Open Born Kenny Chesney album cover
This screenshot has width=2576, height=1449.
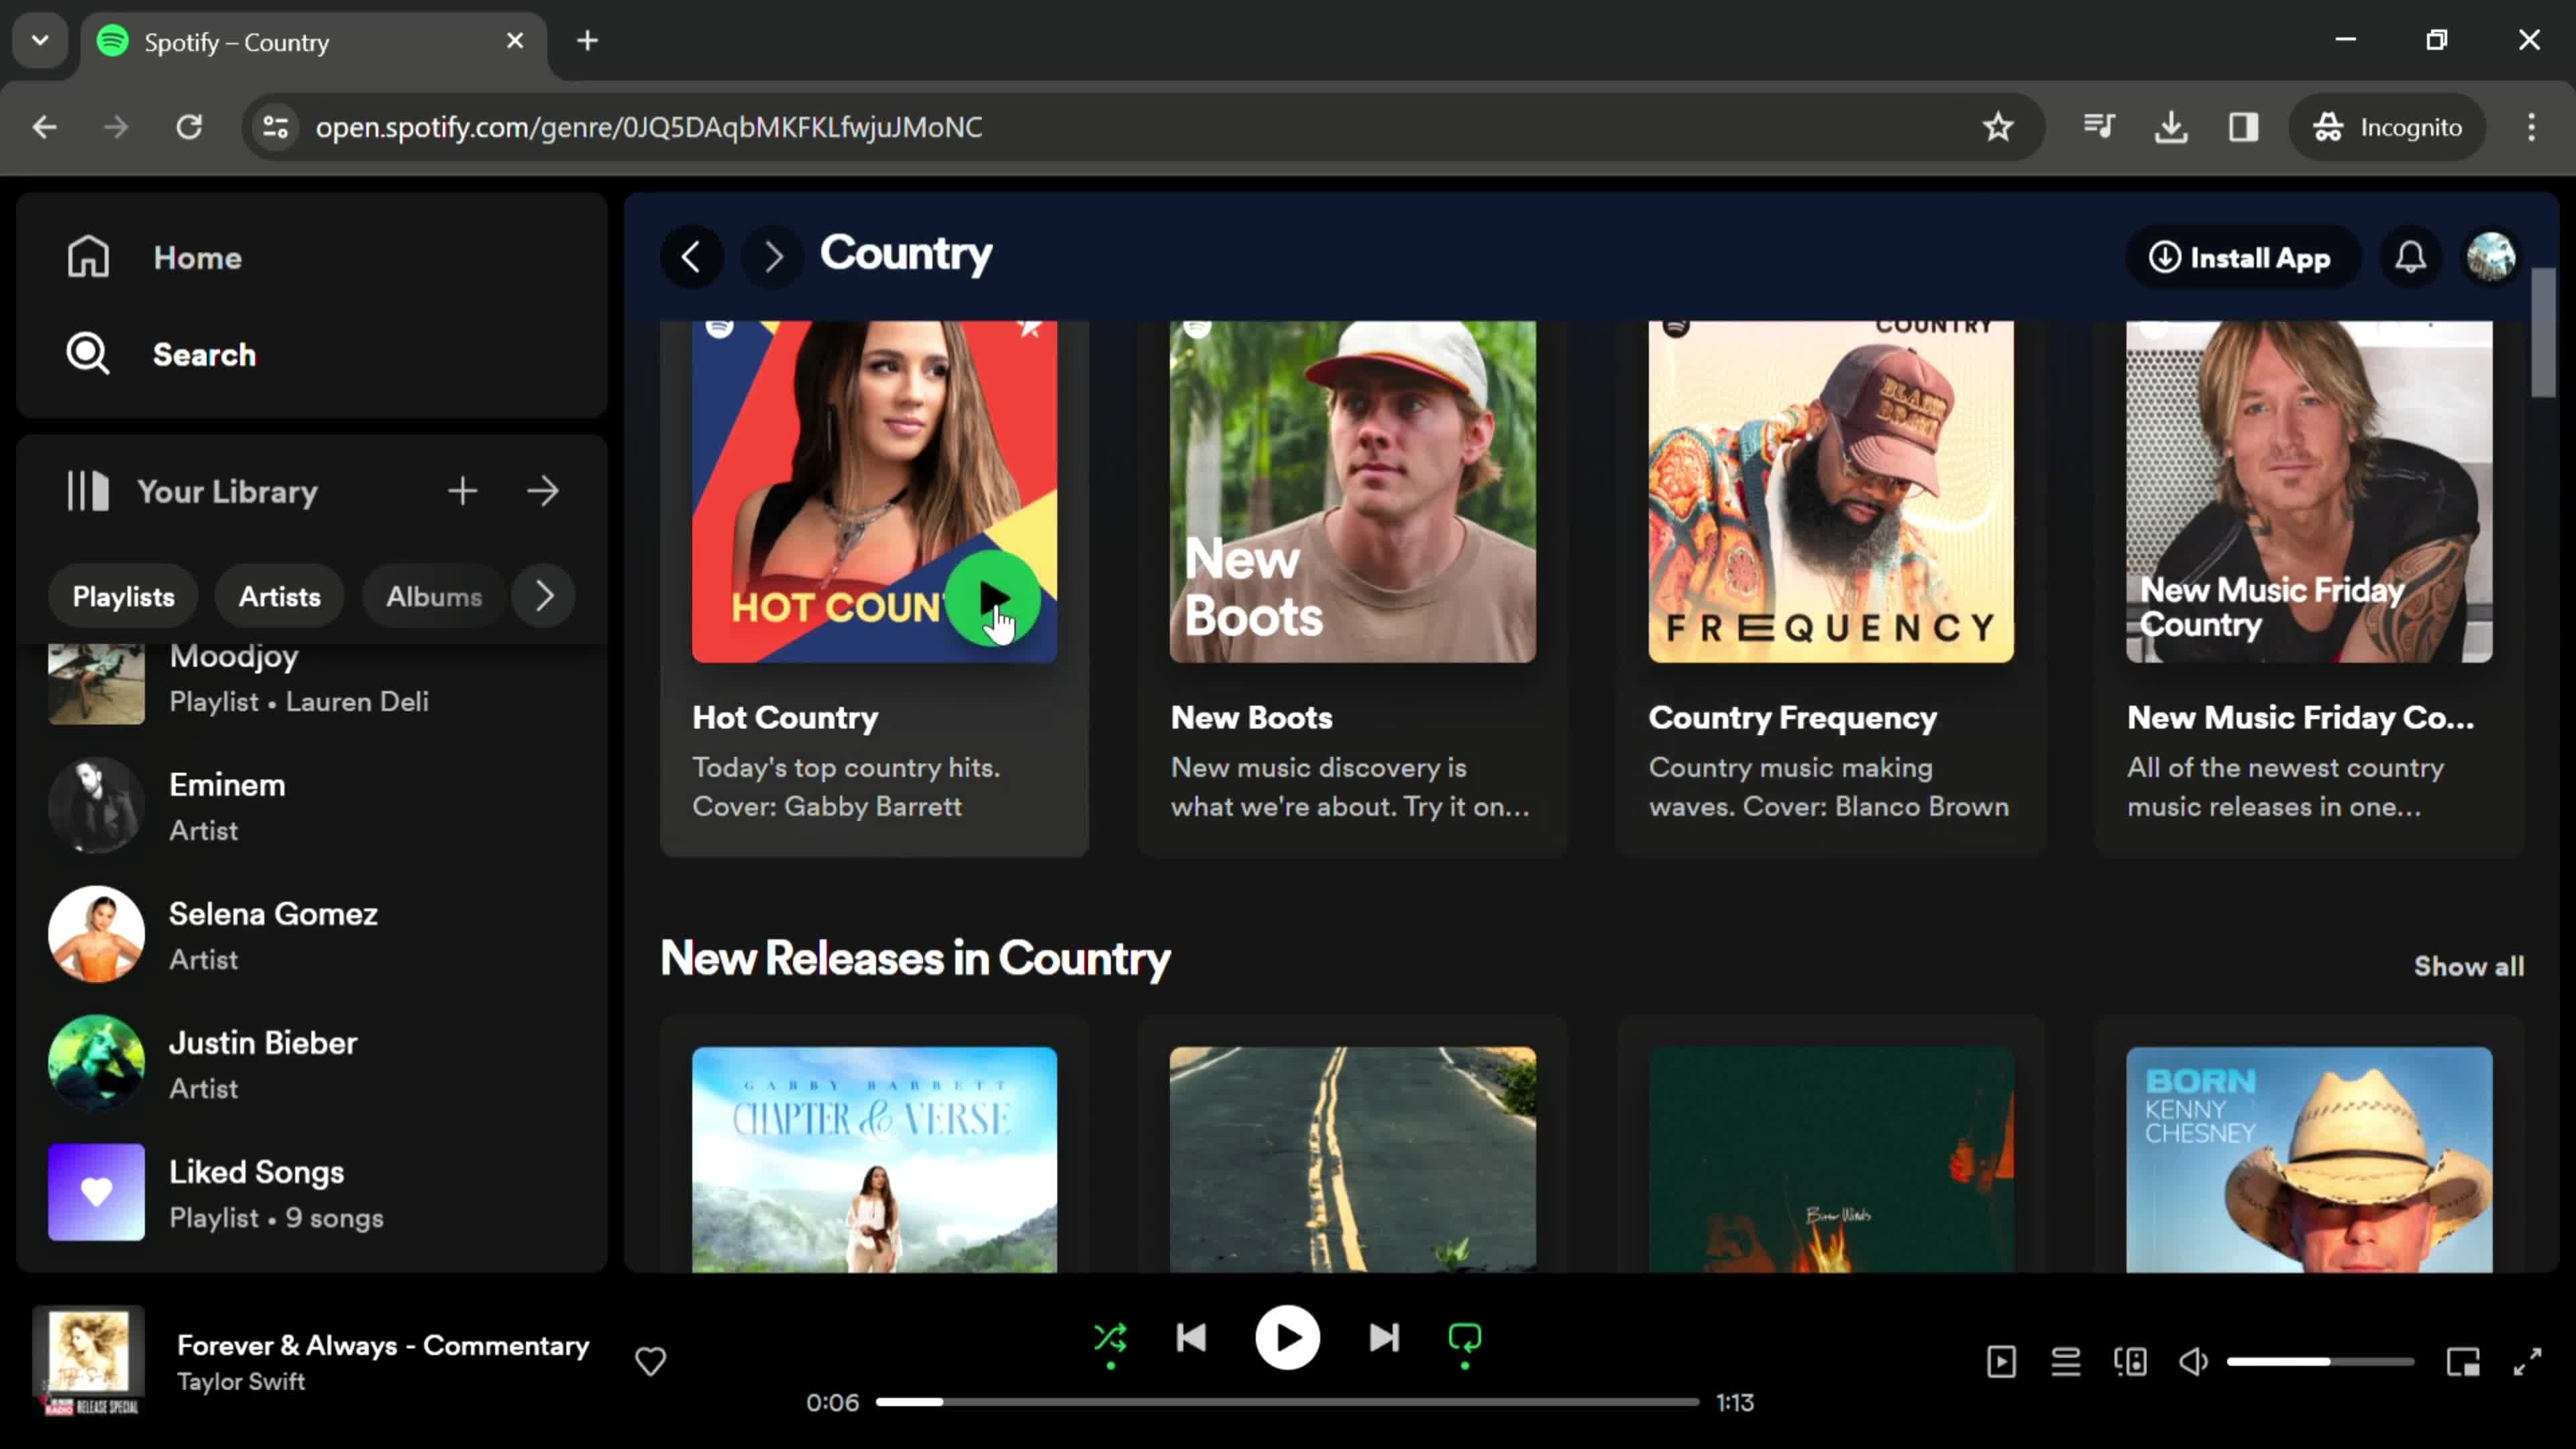click(2309, 1159)
